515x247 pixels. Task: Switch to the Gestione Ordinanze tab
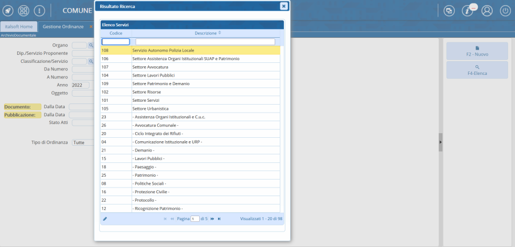pyautogui.click(x=62, y=26)
